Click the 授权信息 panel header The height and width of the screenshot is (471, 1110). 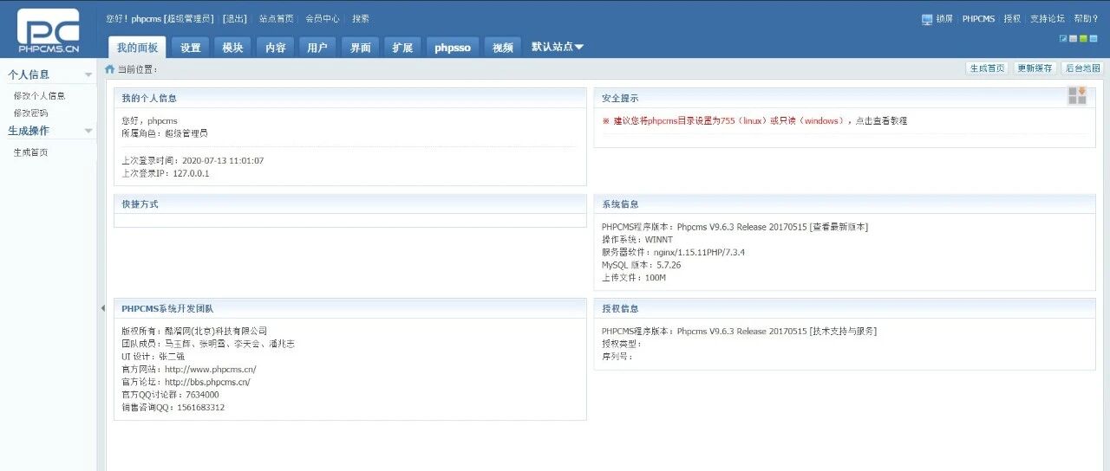844,308
